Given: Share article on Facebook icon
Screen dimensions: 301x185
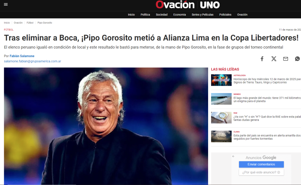Looking at the screenshot, I should coord(262,59).
